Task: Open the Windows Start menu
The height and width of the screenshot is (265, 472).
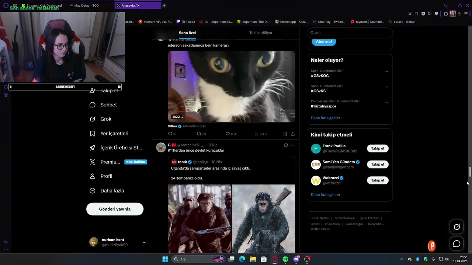Action: pyautogui.click(x=165, y=259)
